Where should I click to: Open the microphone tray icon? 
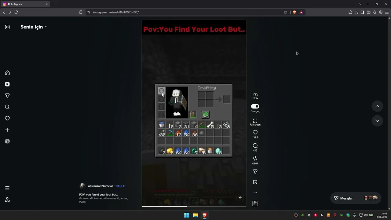click(x=354, y=215)
